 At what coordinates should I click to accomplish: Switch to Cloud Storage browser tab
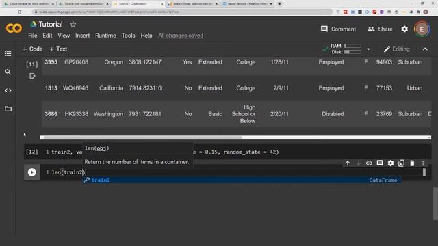coord(29,4)
